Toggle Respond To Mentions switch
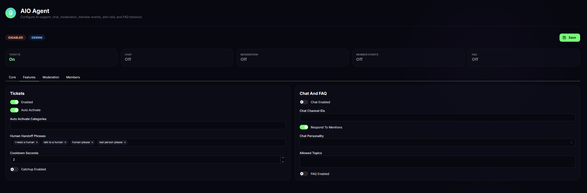 click(304, 127)
